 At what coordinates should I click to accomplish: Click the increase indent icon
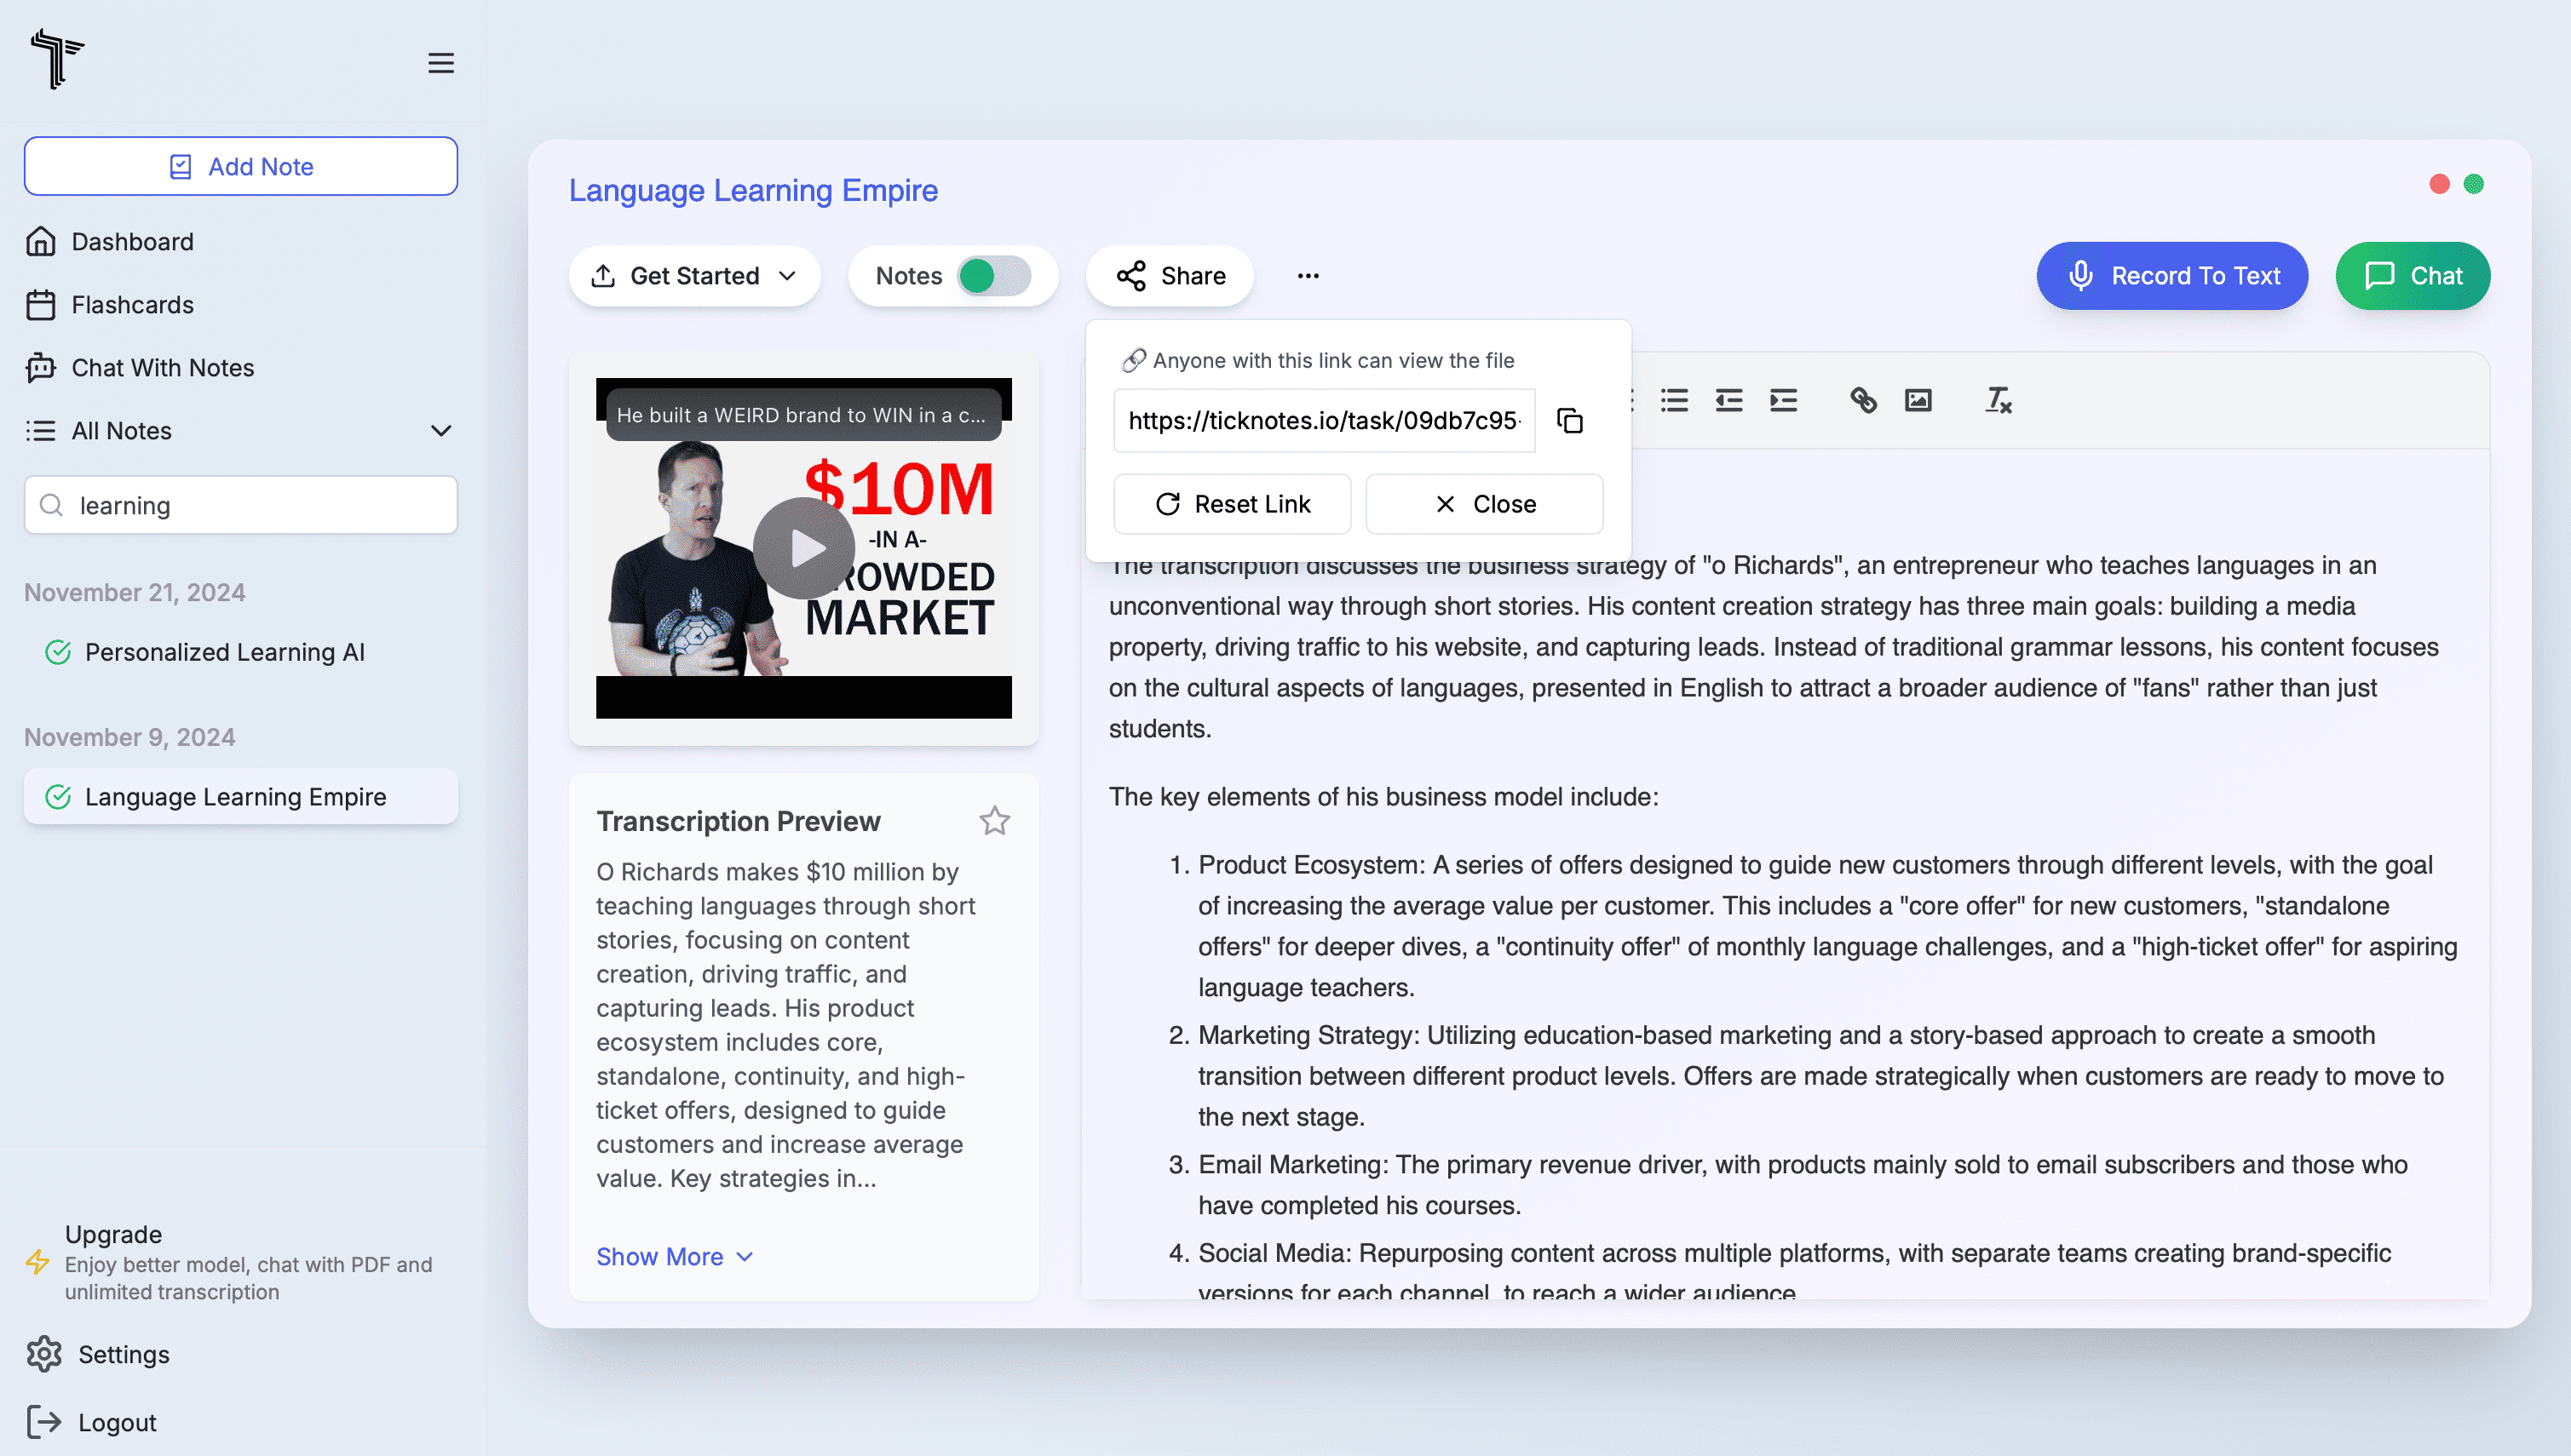[1784, 400]
